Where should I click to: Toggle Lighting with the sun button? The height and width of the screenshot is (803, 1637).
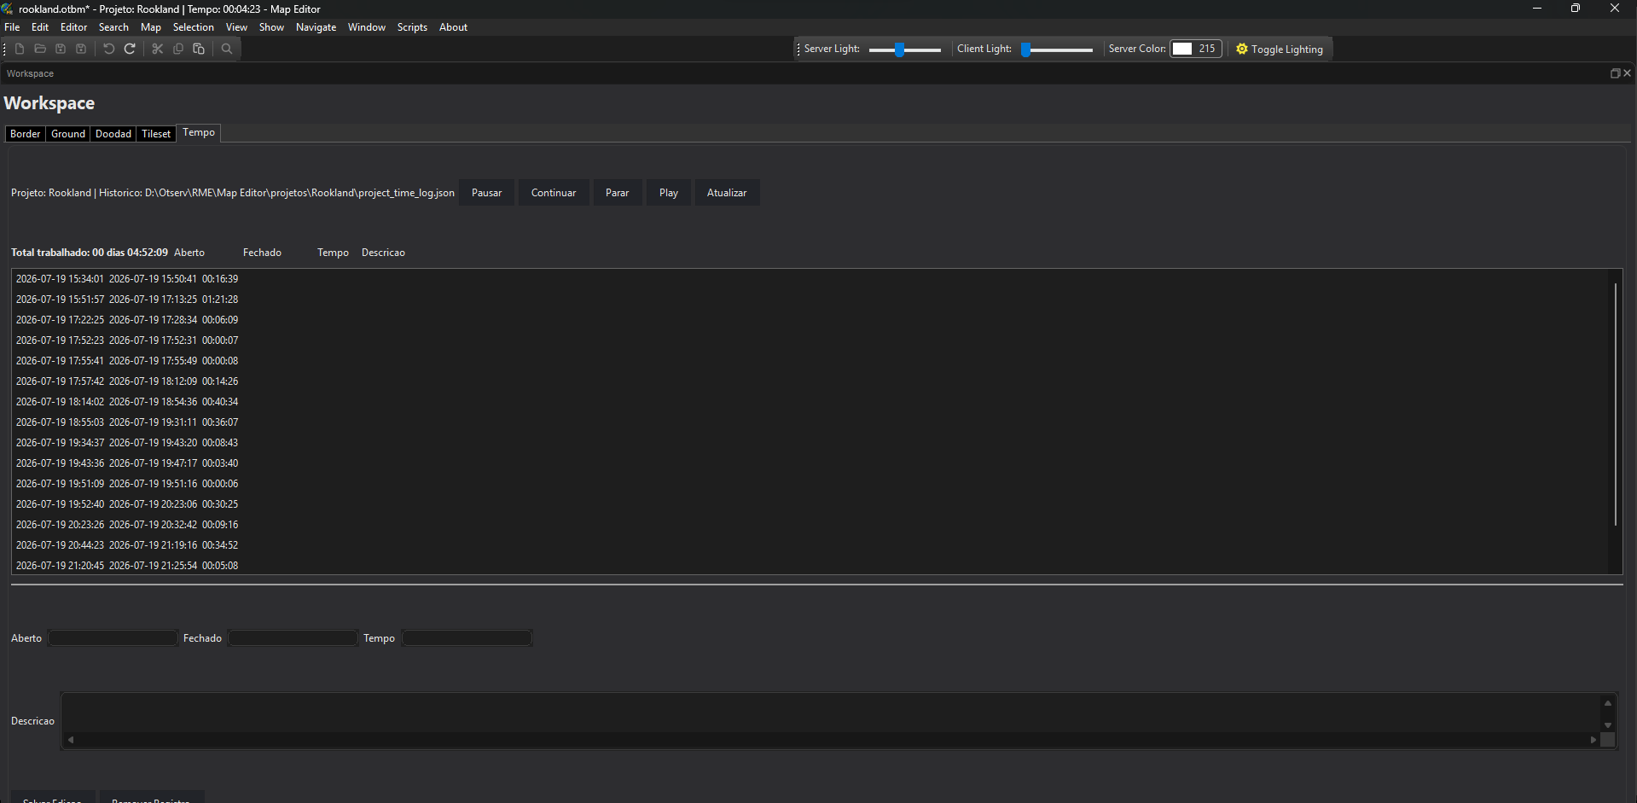[x=1280, y=49]
